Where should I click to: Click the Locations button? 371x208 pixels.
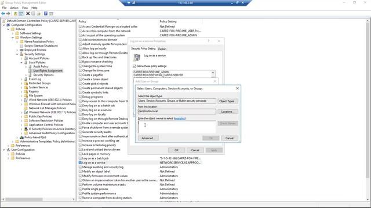click(228, 112)
